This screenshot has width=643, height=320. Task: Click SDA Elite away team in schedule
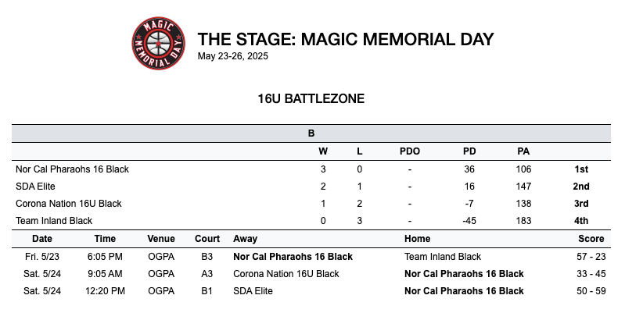point(253,291)
